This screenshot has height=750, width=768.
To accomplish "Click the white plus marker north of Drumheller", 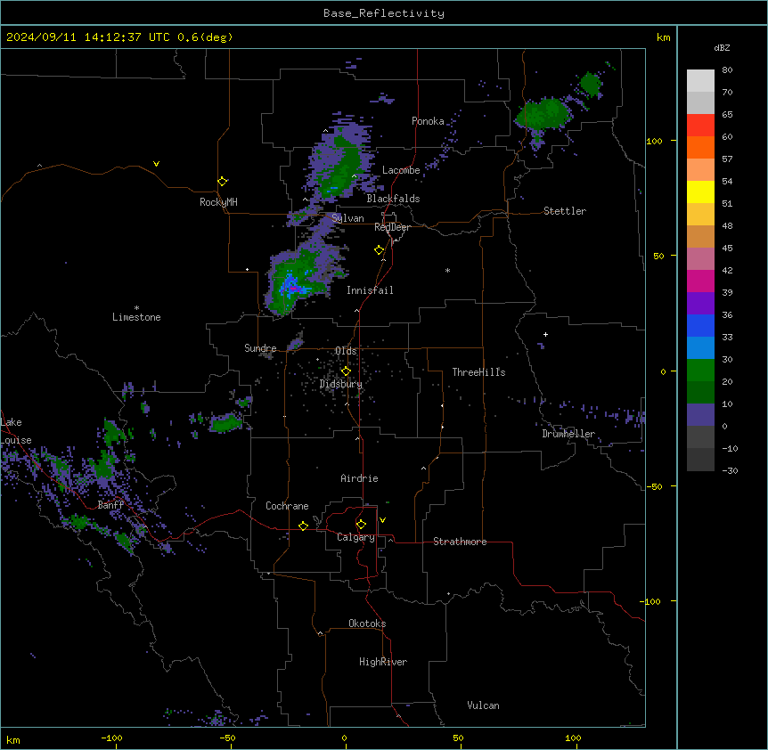I will click(545, 334).
